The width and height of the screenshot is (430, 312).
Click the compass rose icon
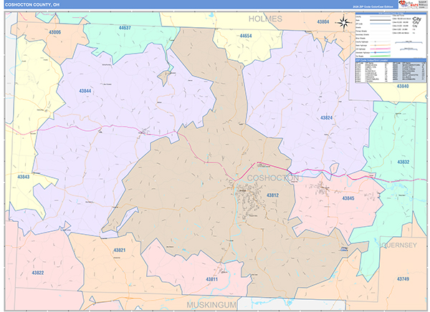[x=345, y=22]
